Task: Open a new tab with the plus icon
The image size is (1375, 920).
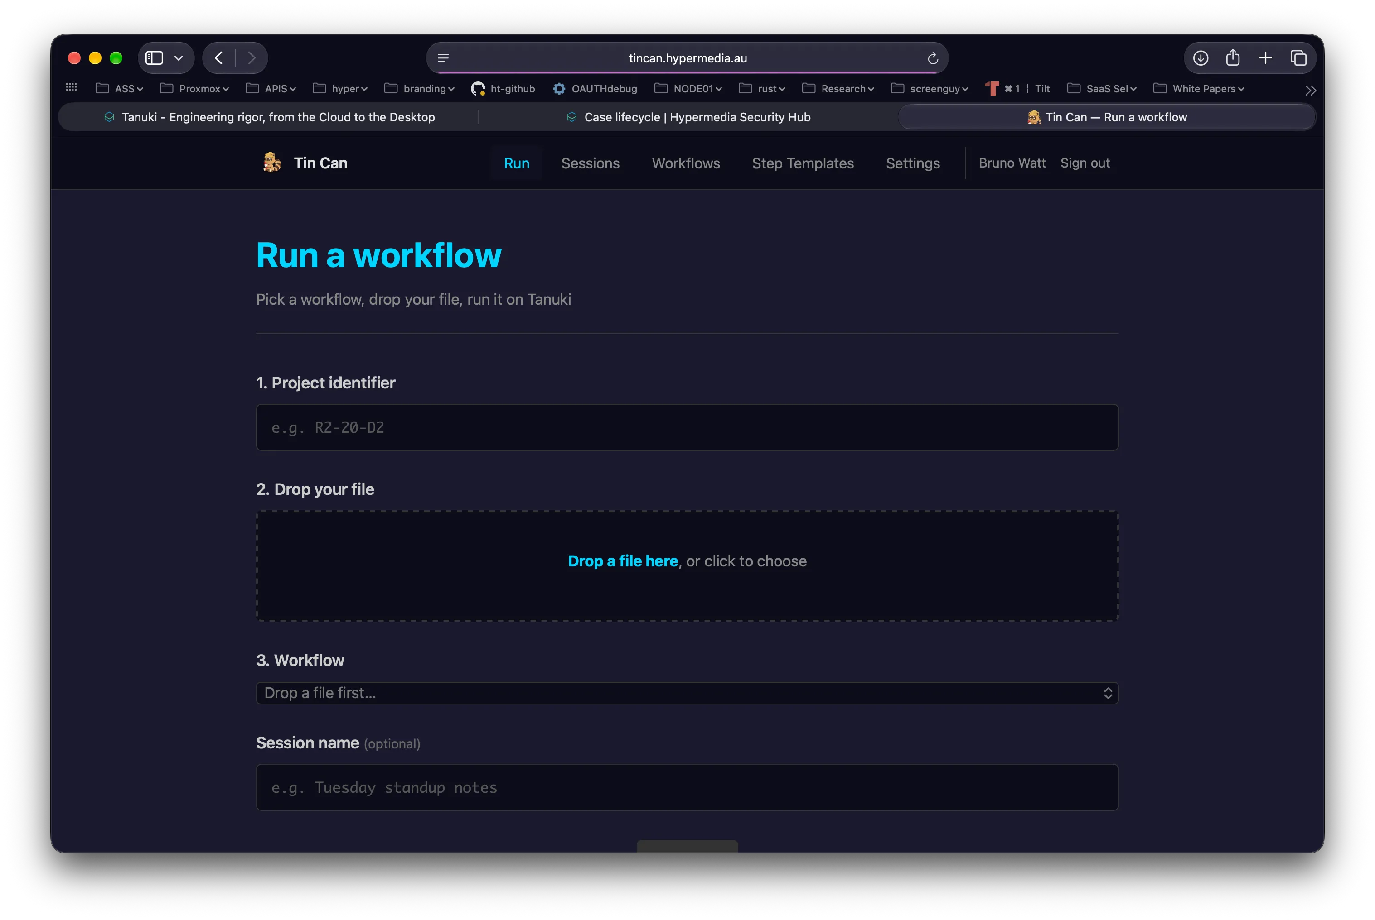Action: click(x=1265, y=58)
